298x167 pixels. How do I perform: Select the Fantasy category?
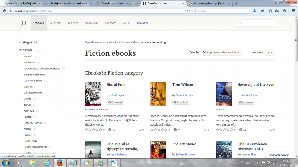click(28, 117)
